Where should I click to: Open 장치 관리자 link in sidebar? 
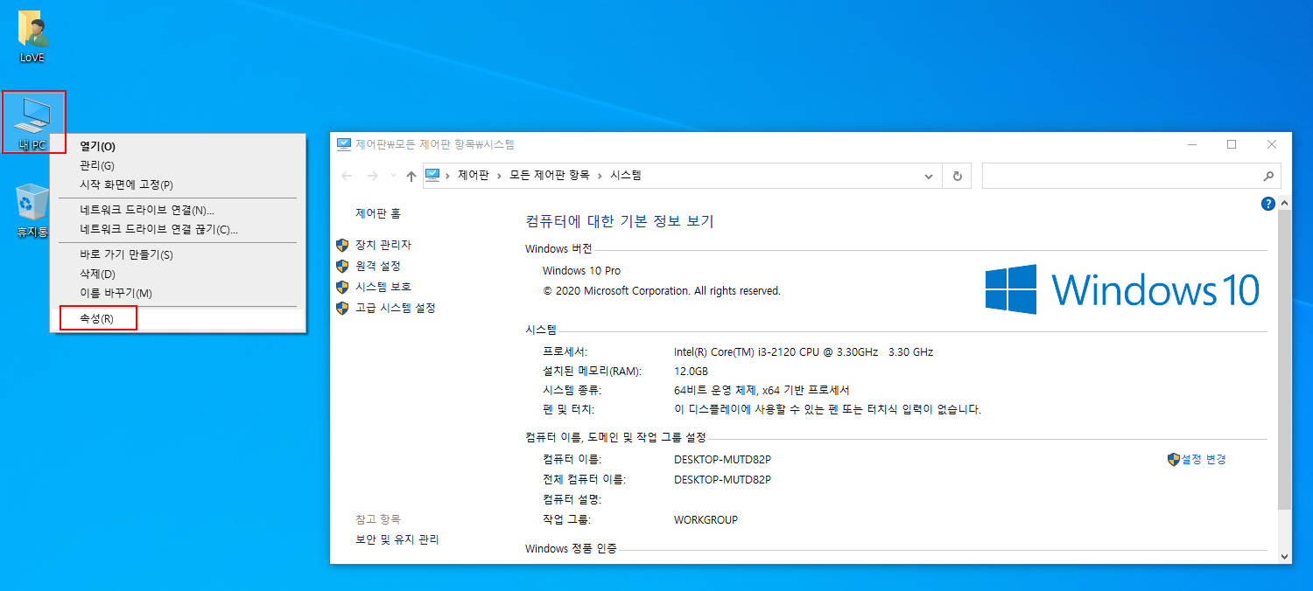[383, 246]
